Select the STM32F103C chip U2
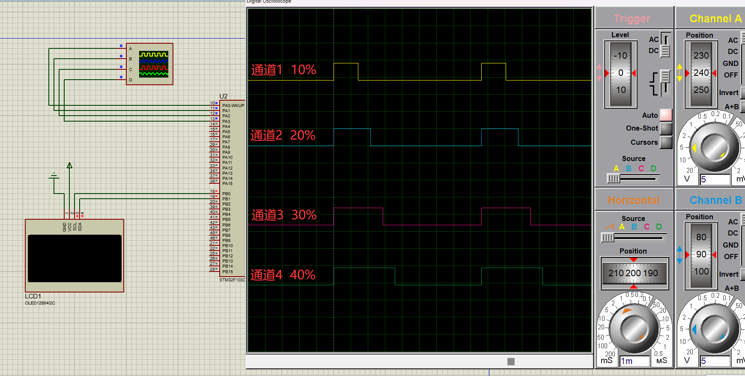 click(x=232, y=188)
